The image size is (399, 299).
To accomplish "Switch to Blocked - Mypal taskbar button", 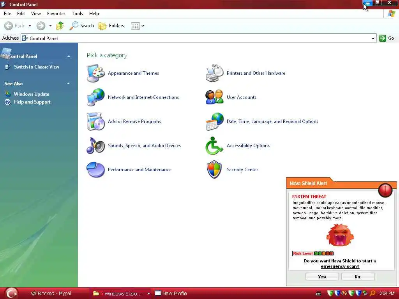I will click(51, 294).
